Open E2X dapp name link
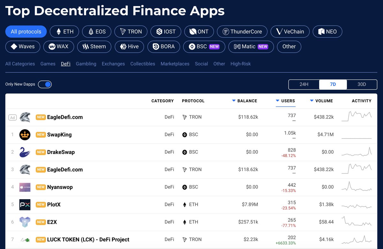Viewport: 383px width, 249px height. coord(52,222)
